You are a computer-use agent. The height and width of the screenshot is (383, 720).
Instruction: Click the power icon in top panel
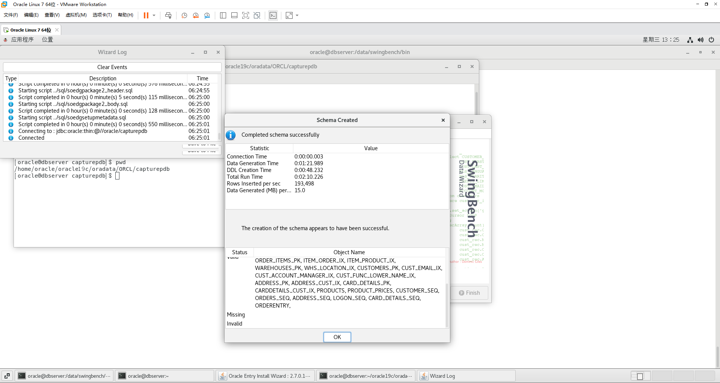coord(711,40)
